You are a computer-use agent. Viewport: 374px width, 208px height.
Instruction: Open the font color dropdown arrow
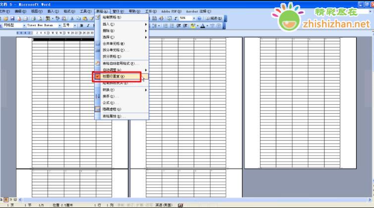(x=207, y=26)
